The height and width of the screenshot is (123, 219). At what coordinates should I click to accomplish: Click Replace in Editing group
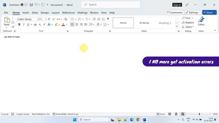click(x=188, y=23)
